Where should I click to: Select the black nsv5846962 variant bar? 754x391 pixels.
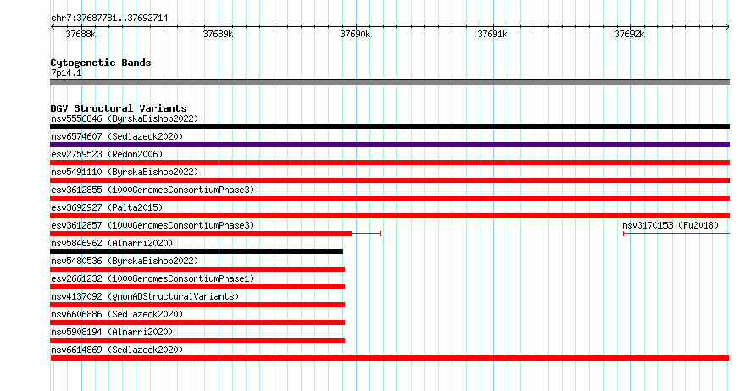pos(197,251)
